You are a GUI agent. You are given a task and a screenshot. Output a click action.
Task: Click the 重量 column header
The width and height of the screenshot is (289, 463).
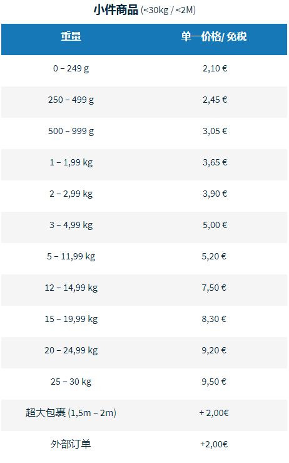71,36
